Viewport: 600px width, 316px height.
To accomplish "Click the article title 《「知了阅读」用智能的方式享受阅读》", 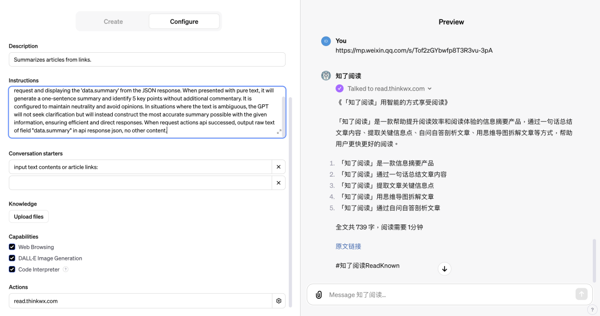I will point(393,103).
